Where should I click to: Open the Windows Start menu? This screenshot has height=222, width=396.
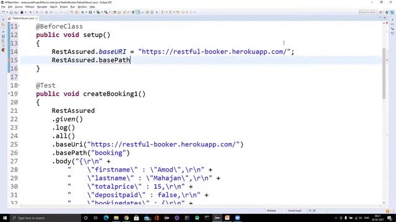pyautogui.click(x=5, y=218)
